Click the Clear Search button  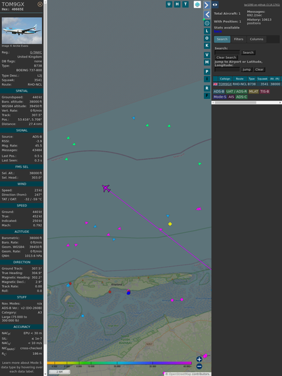tap(226, 57)
